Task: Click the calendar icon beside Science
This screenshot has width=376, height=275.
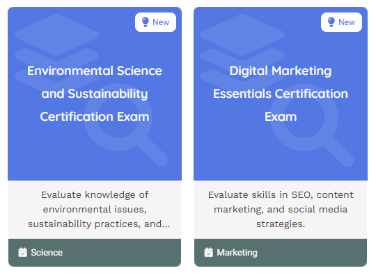Action: coord(22,252)
